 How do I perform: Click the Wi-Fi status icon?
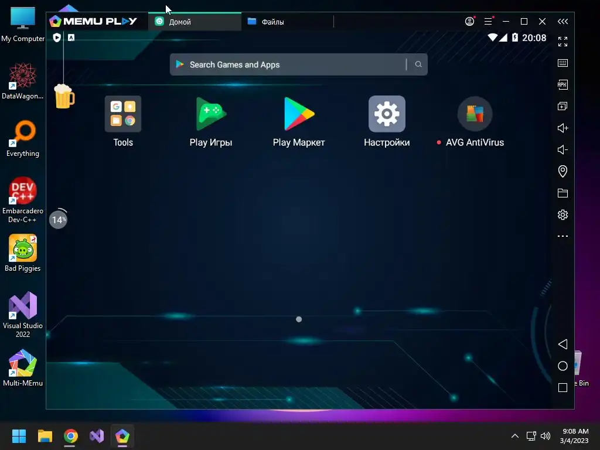(492, 37)
